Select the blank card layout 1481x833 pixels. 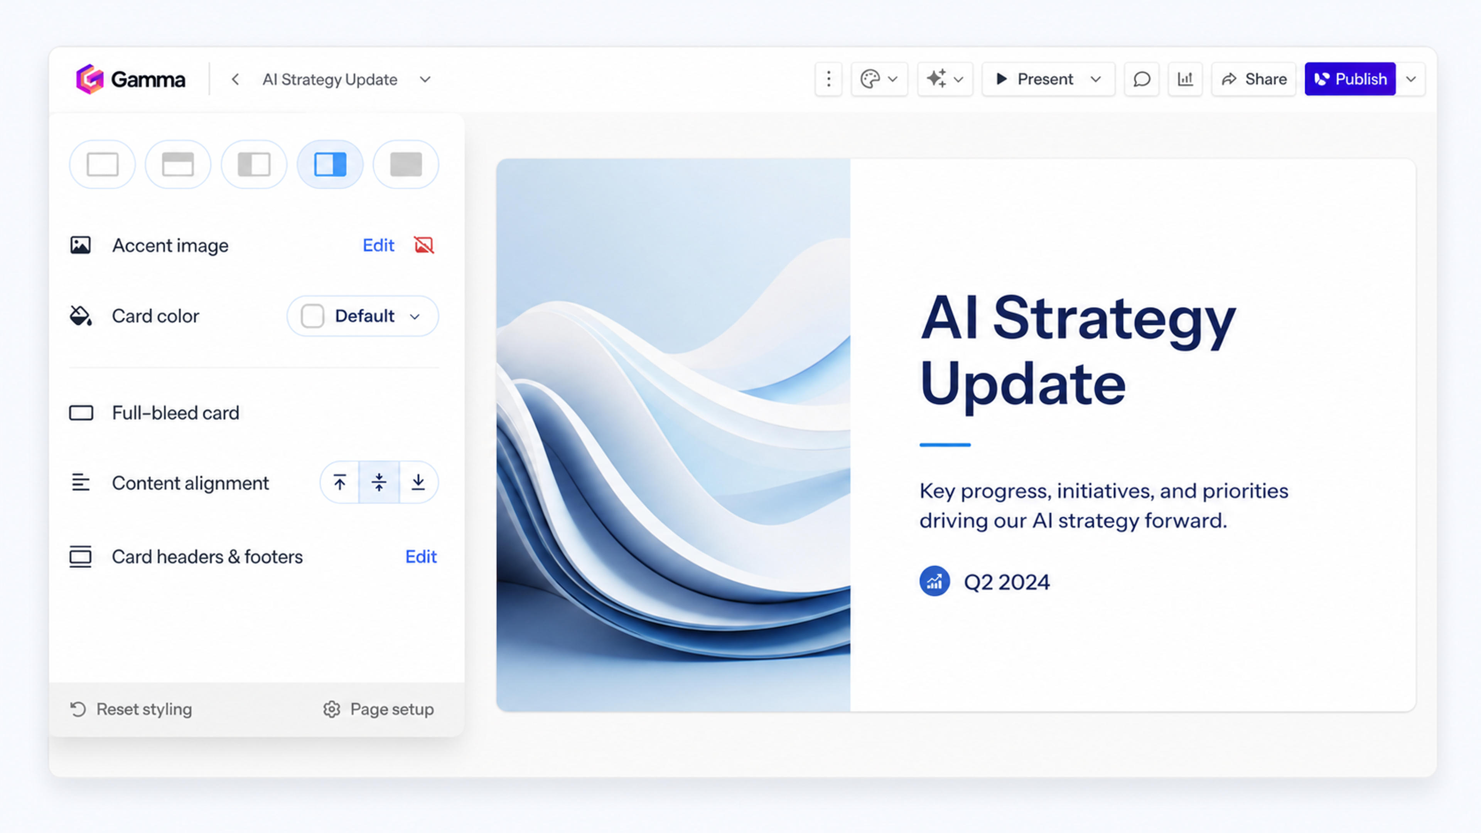click(x=102, y=164)
